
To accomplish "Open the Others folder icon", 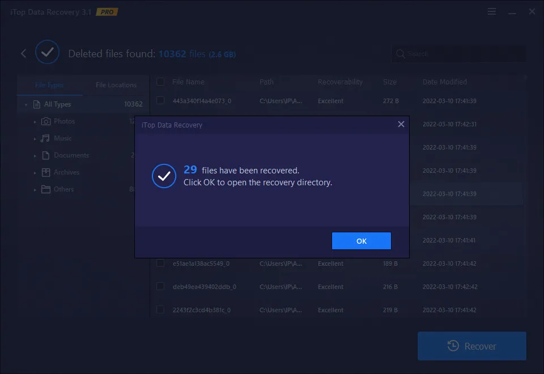I will pos(46,189).
